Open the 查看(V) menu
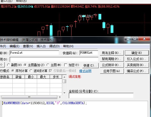151x117 pixels. (28, 46)
